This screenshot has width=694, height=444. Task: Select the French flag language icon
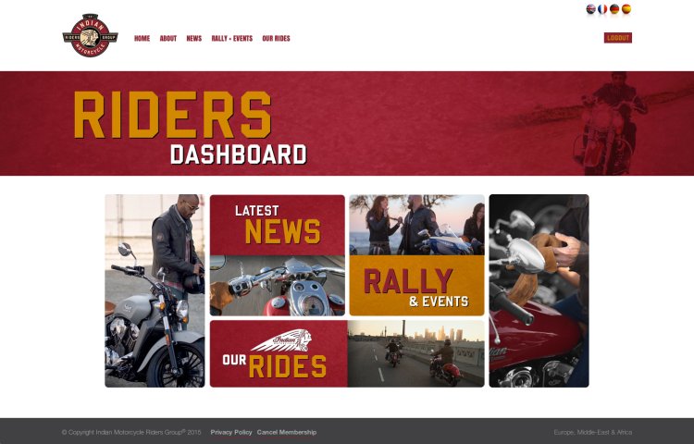pos(602,9)
